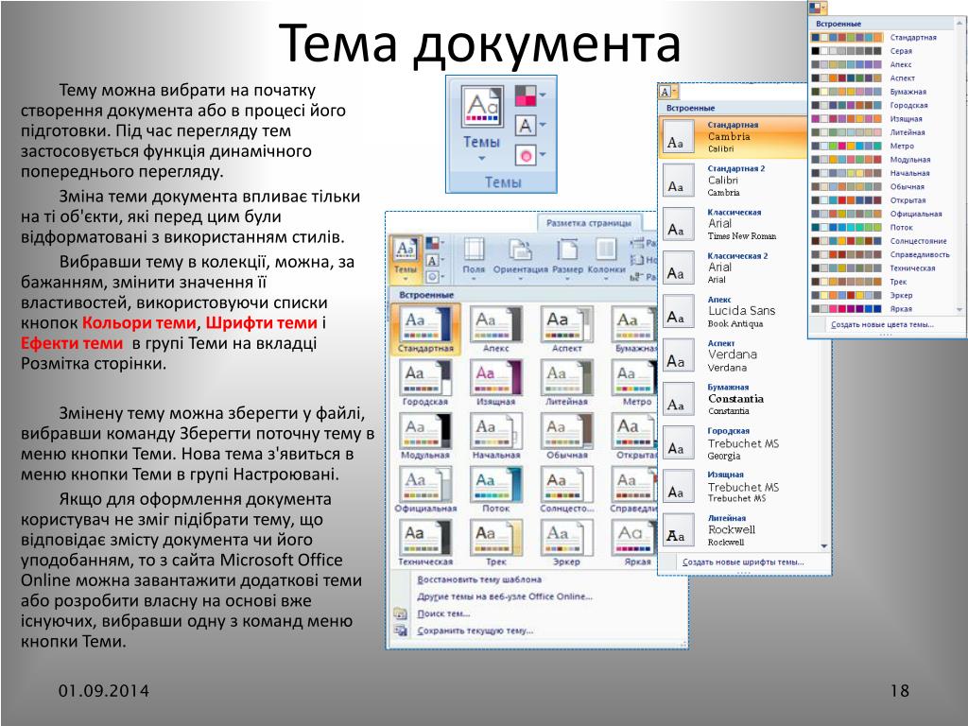Choose Апекс Lucida Sans font set

point(739,311)
